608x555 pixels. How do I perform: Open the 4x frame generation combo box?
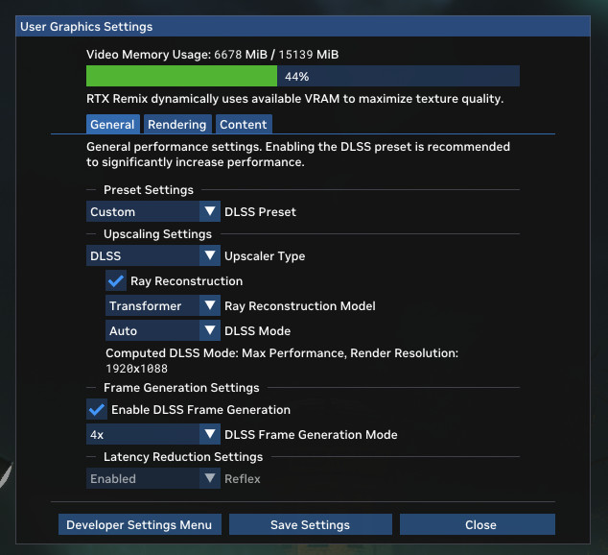tap(153, 434)
